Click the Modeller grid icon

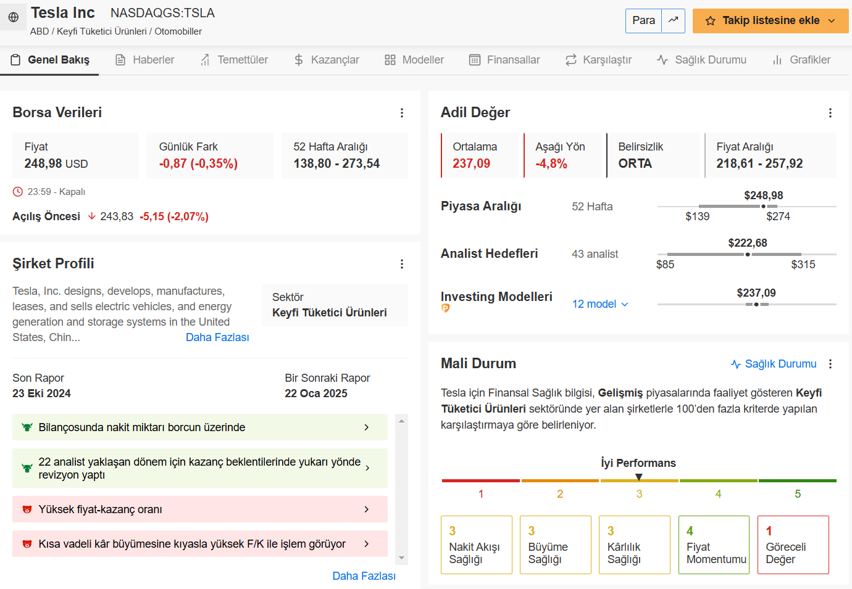click(x=390, y=60)
